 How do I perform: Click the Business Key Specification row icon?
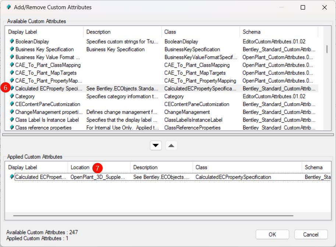click(x=12, y=49)
